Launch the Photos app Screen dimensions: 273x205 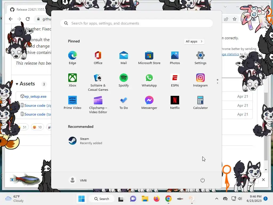(175, 58)
